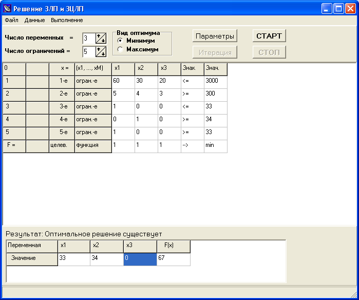The image size is (359, 300).
Task: Click the СТАРТ button
Action: coord(269,36)
